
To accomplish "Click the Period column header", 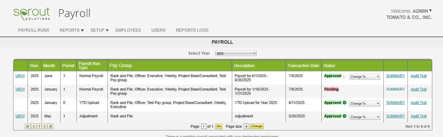I will click(x=68, y=66).
